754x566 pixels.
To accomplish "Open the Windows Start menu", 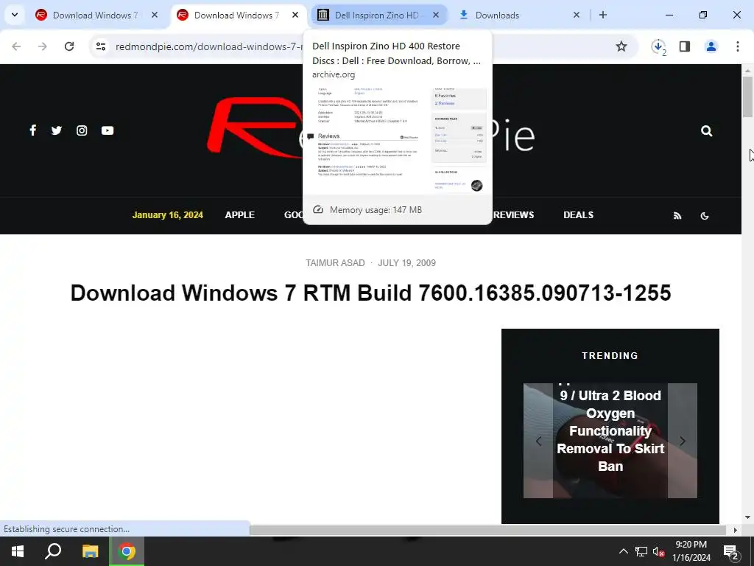I will (18, 551).
